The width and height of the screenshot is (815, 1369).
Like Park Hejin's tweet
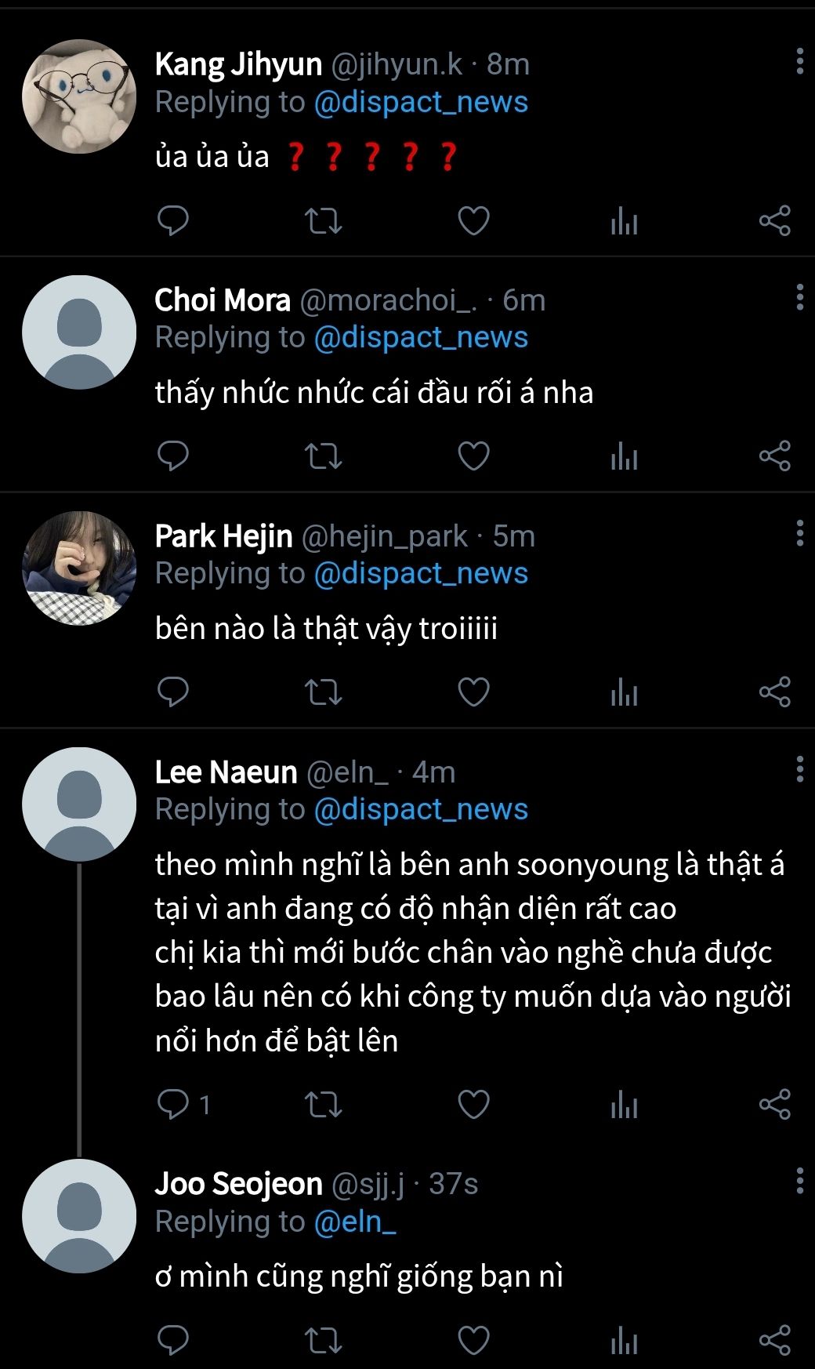pyautogui.click(x=473, y=692)
